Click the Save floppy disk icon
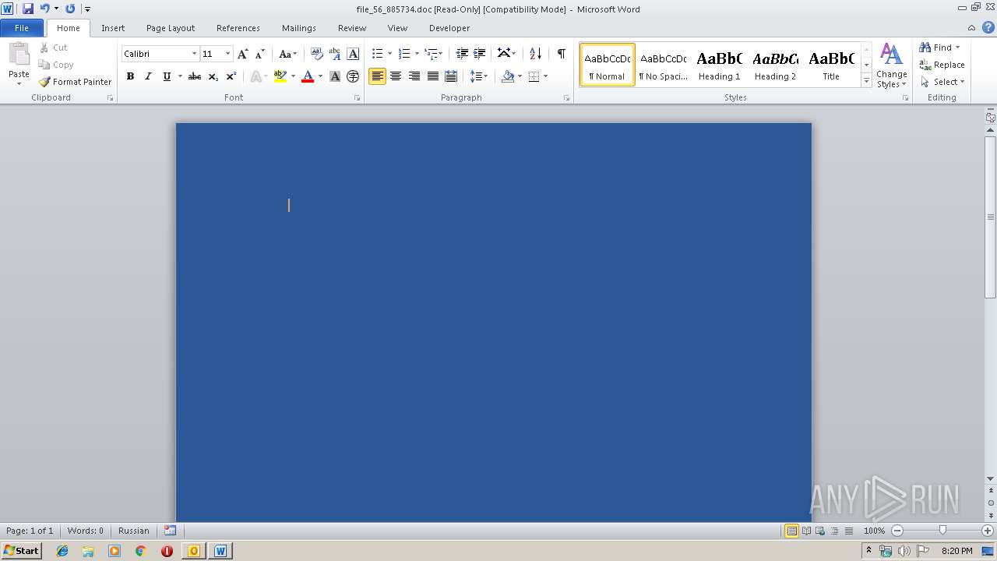 pyautogui.click(x=28, y=9)
